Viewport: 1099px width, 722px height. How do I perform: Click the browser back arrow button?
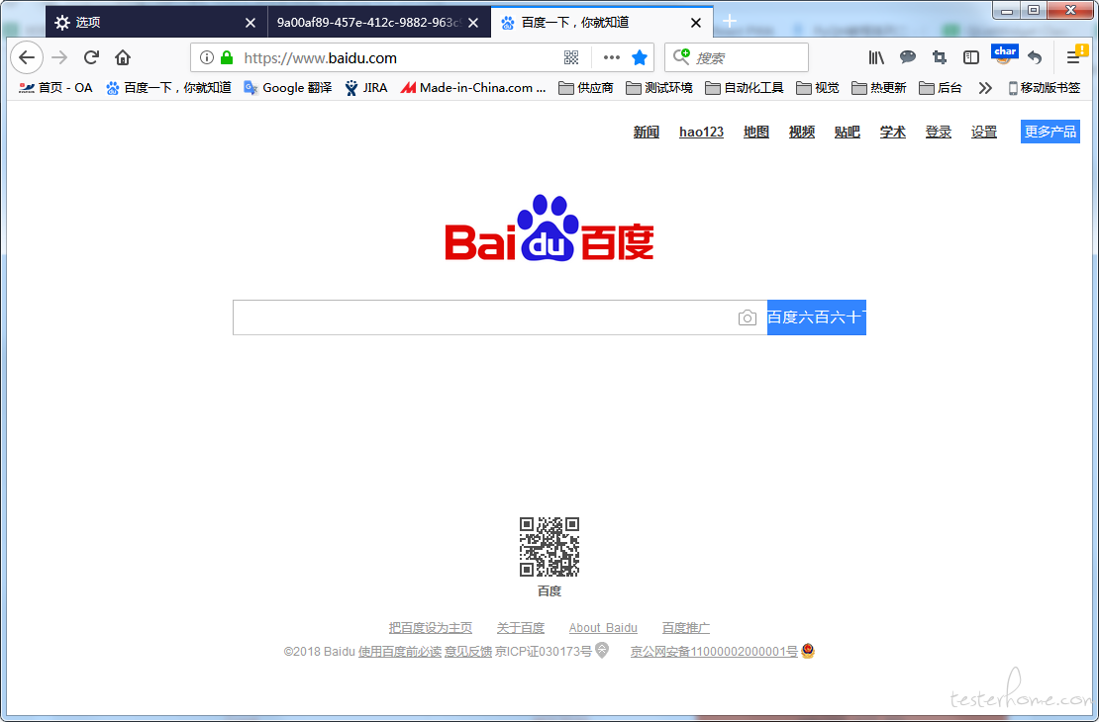(27, 57)
